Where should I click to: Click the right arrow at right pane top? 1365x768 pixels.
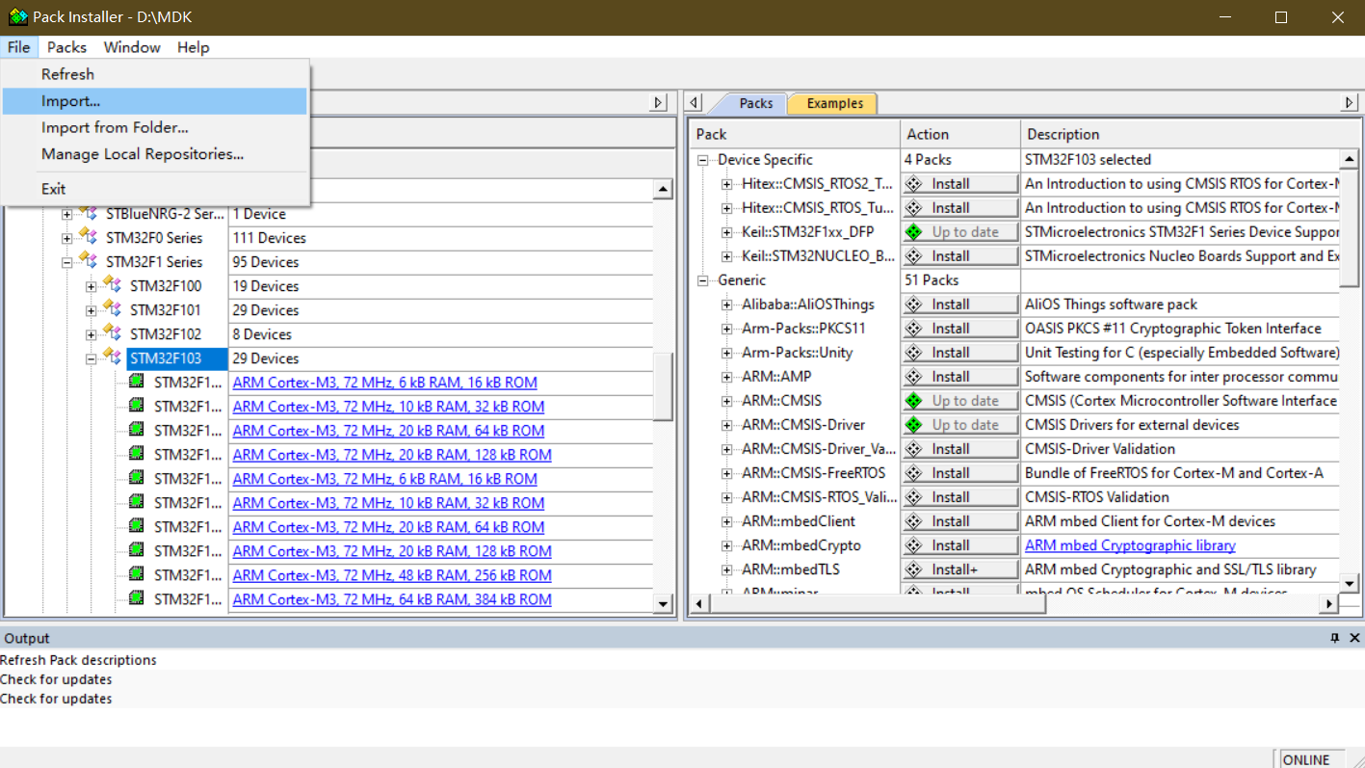point(1349,102)
